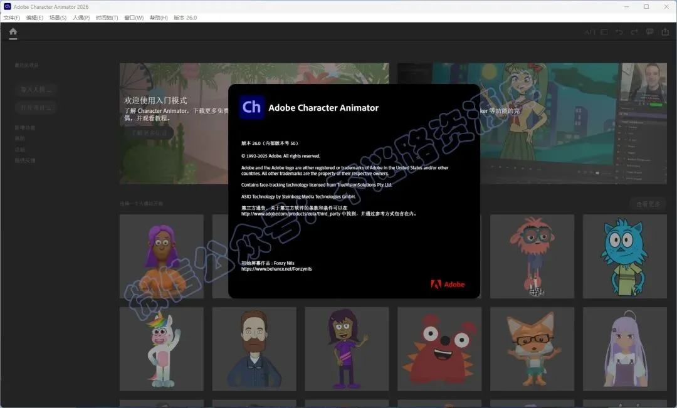The width and height of the screenshot is (677, 408).
Task: Open the 场景(S) menu
Action: click(58, 18)
